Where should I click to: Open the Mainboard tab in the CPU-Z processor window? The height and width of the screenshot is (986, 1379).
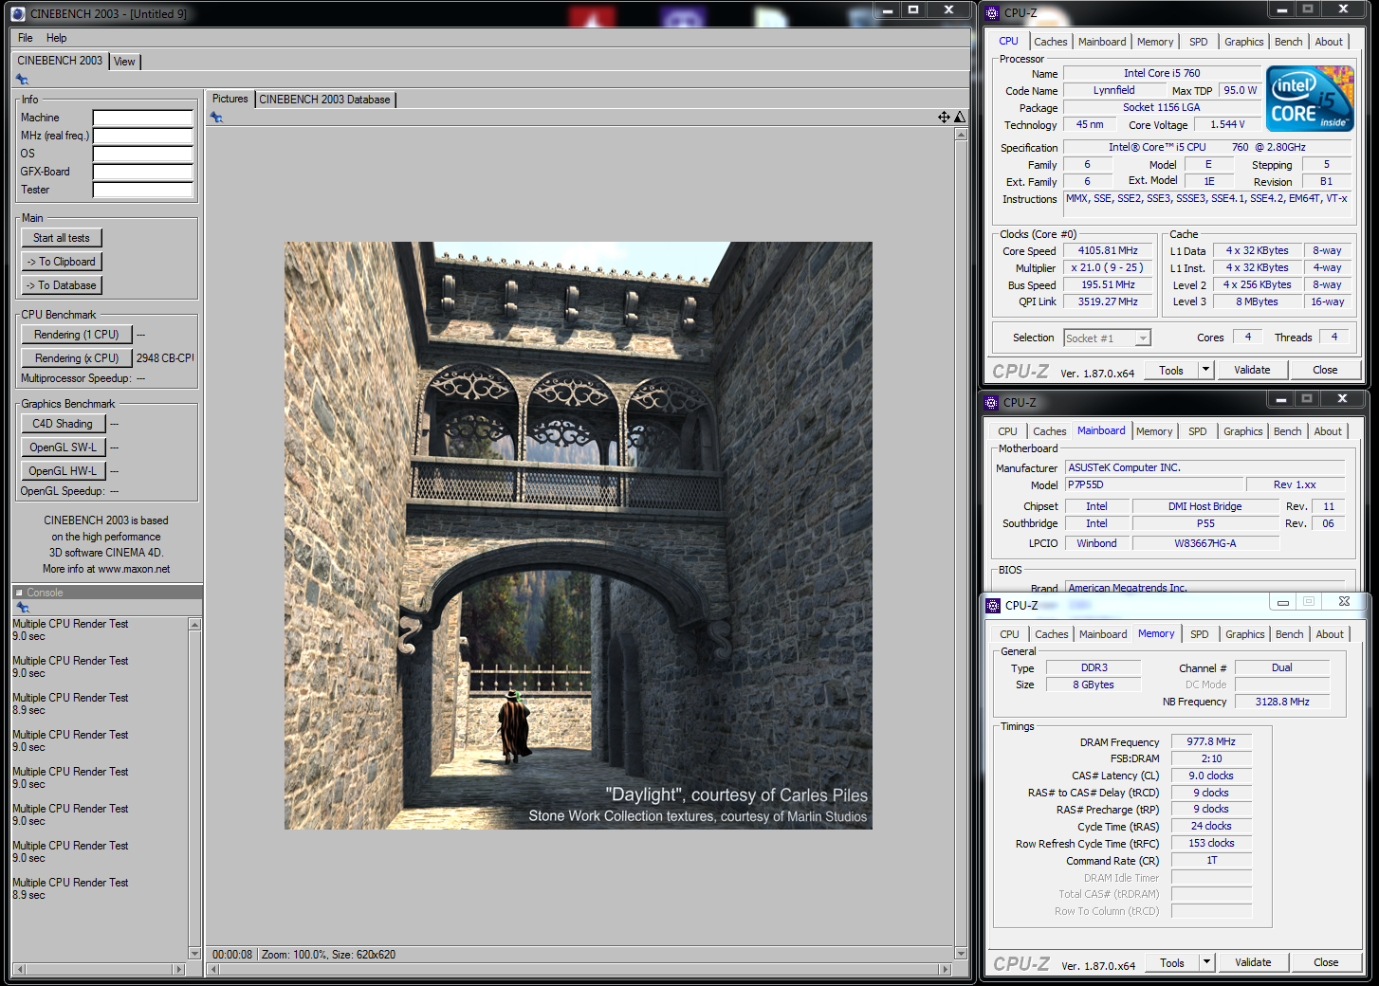pyautogui.click(x=1102, y=42)
